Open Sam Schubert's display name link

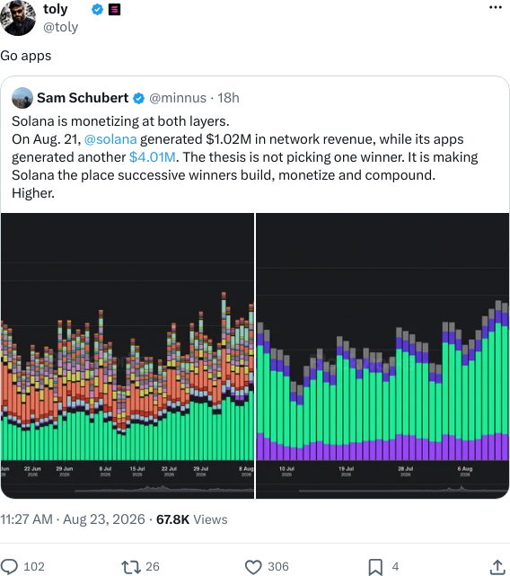click(83, 98)
